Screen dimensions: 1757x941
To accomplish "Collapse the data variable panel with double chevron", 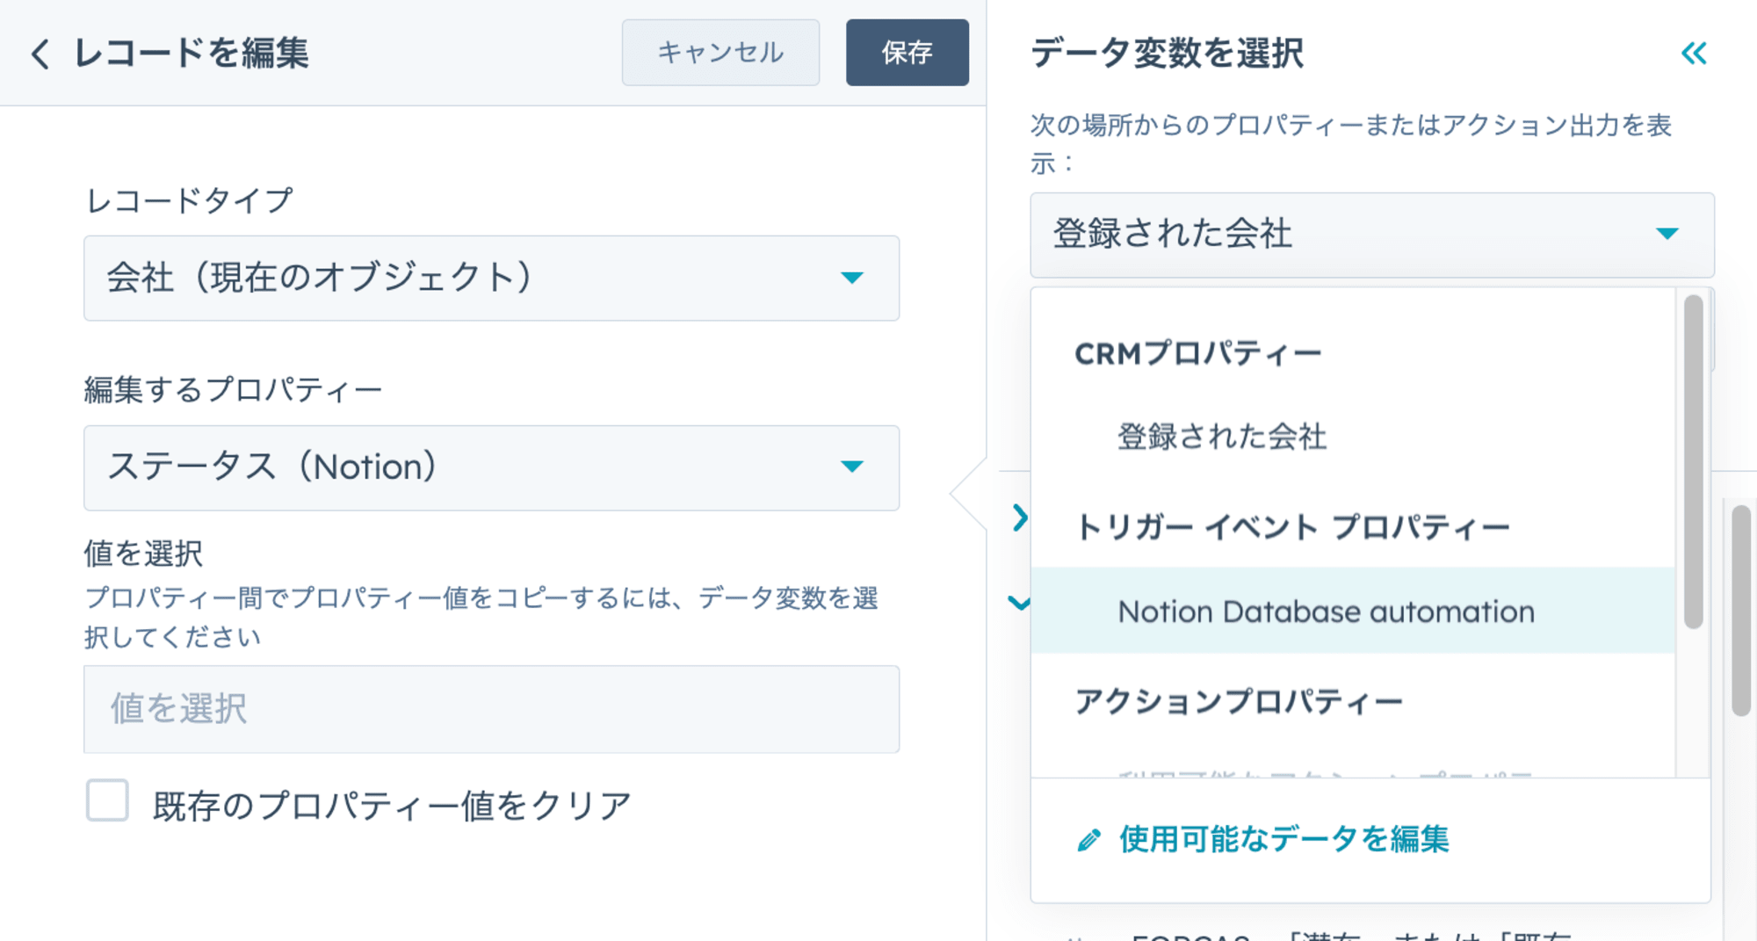I will pyautogui.click(x=1694, y=54).
